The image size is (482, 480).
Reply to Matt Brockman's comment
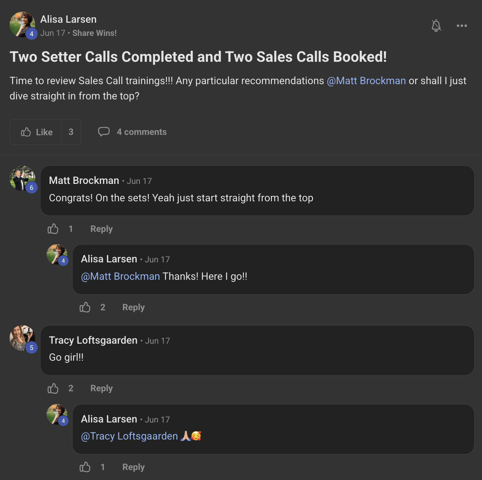coord(101,229)
